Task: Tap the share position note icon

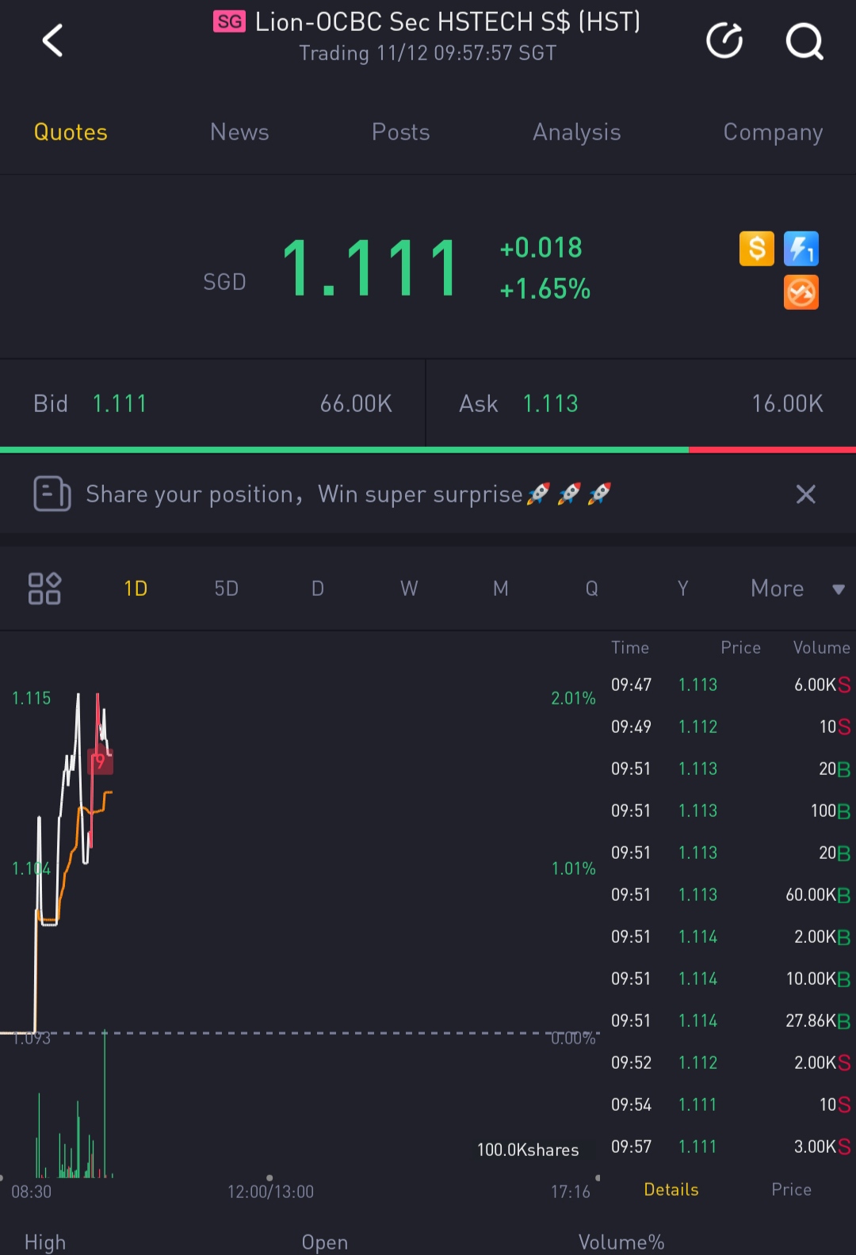Action: point(52,494)
